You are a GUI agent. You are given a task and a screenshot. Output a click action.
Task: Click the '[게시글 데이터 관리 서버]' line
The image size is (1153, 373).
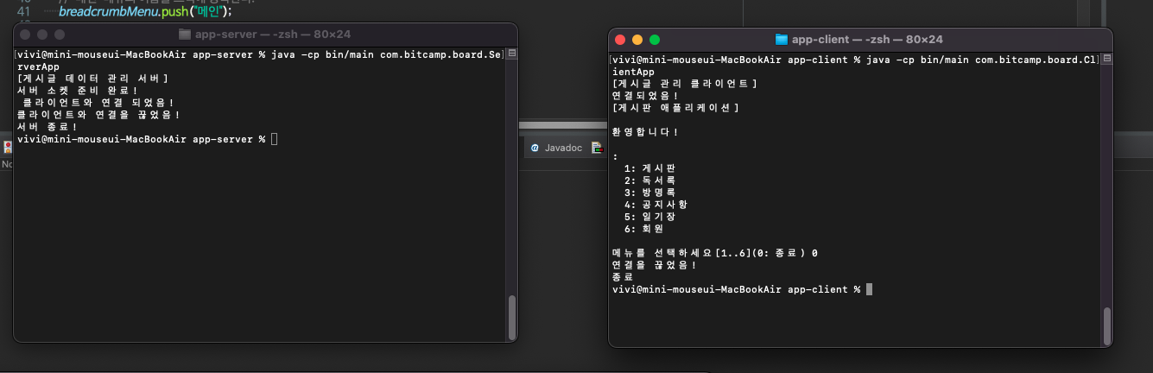pyautogui.click(x=92, y=79)
